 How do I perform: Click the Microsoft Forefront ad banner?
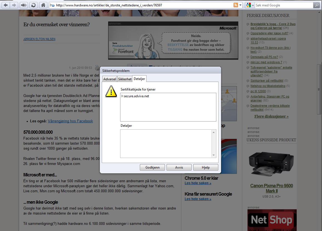pyautogui.click(x=173, y=42)
